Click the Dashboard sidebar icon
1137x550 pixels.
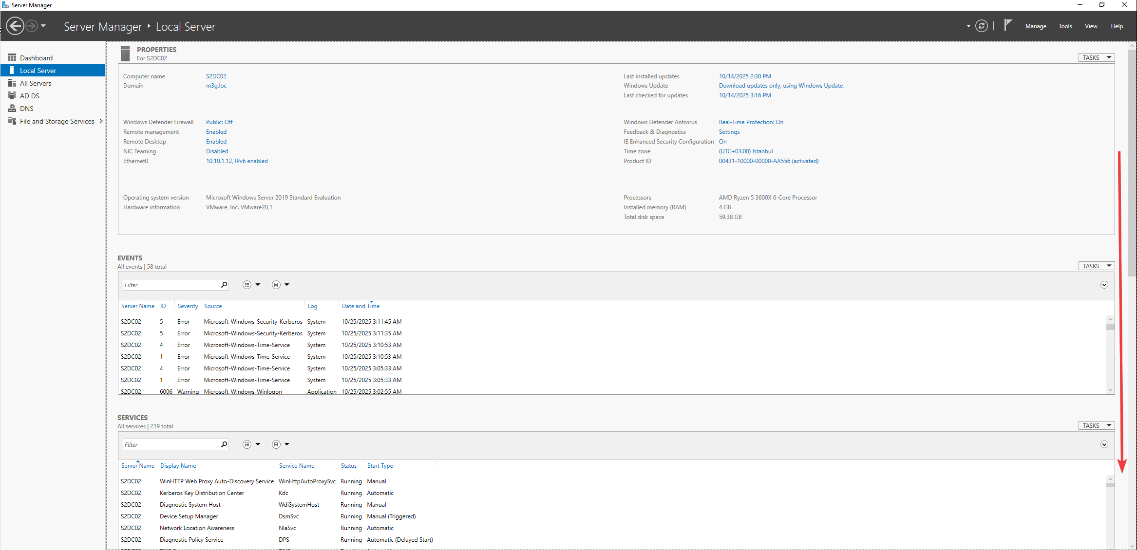[x=12, y=57]
